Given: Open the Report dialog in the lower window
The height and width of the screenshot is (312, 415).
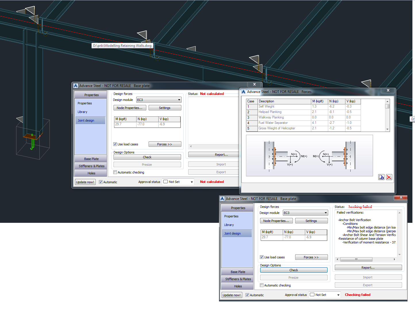Looking at the screenshot, I should (368, 267).
